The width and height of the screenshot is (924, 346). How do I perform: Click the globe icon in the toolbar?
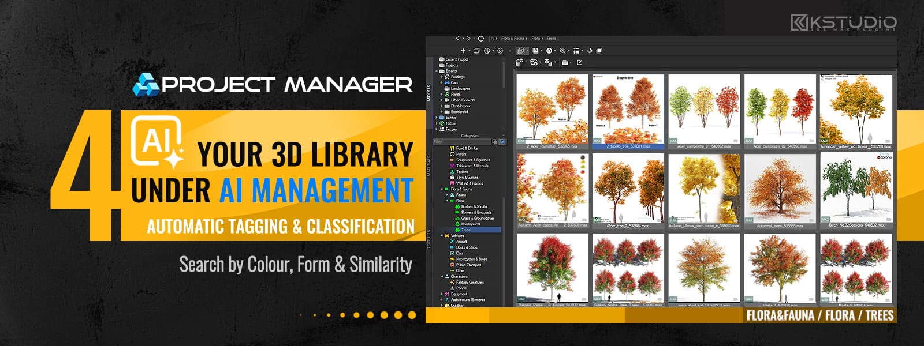coord(487,51)
